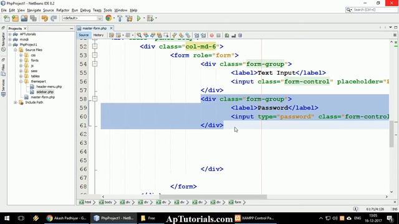This screenshot has width=399, height=224.
Task: Collapse code fold at line 53
Action: click(95, 55)
